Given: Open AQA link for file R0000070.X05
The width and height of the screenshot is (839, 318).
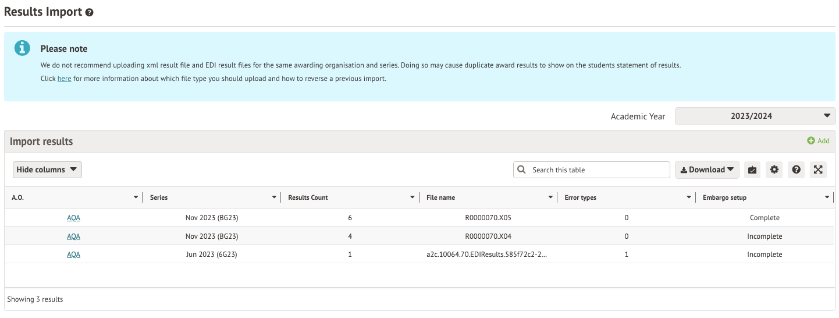Looking at the screenshot, I should click(x=73, y=218).
